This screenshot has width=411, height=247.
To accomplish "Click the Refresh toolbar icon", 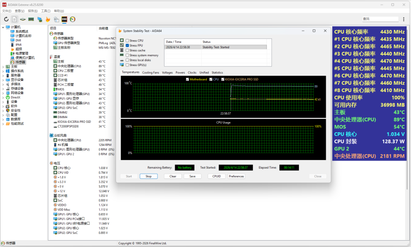I will [6, 19].
